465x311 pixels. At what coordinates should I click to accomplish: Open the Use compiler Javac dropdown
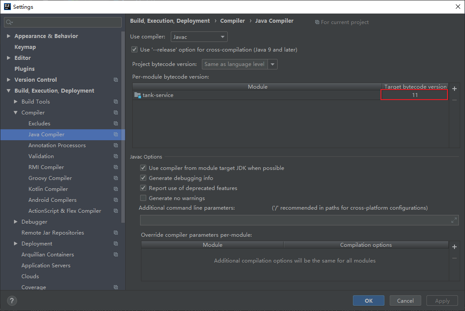click(x=199, y=37)
